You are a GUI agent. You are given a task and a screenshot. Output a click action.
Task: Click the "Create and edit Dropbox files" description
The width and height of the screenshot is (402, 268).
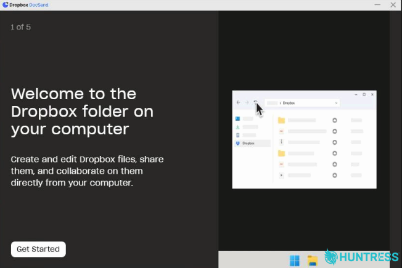(x=87, y=171)
